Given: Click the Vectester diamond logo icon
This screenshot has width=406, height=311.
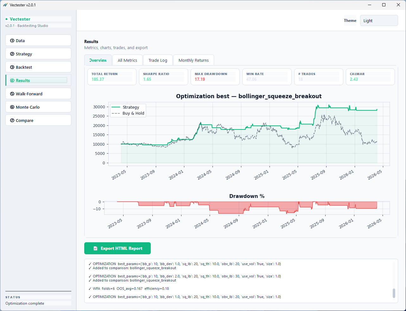Looking at the screenshot, I should 7,19.
